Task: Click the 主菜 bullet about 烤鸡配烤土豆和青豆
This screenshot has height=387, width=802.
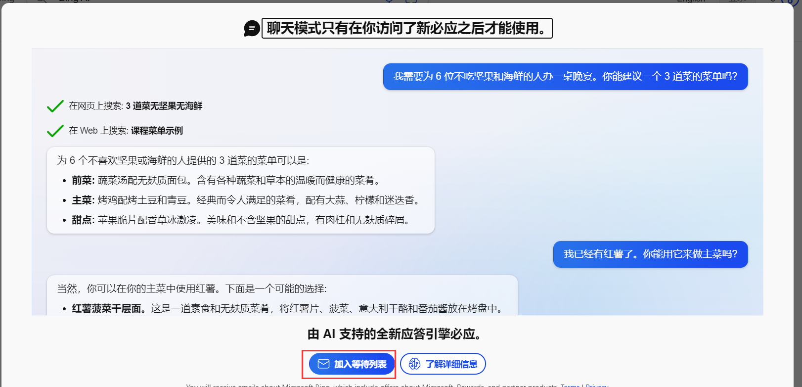Action: coord(246,200)
